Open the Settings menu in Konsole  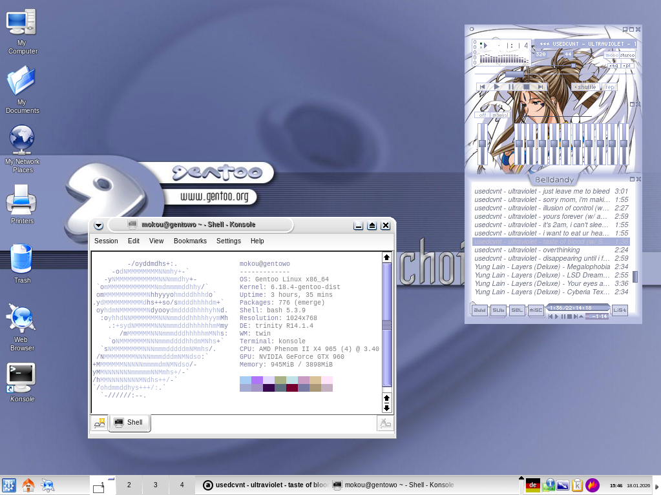tap(228, 241)
